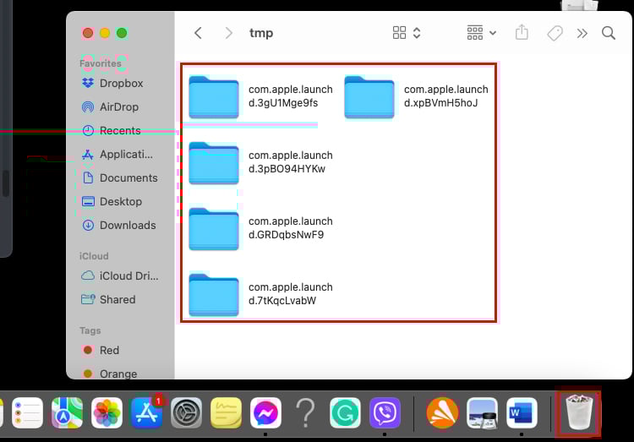Open the Finder search magnifier
The width and height of the screenshot is (634, 442).
pyautogui.click(x=608, y=33)
